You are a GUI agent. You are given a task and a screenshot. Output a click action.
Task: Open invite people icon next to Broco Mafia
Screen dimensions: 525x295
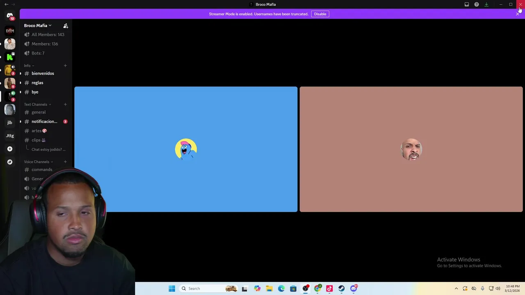(x=66, y=26)
